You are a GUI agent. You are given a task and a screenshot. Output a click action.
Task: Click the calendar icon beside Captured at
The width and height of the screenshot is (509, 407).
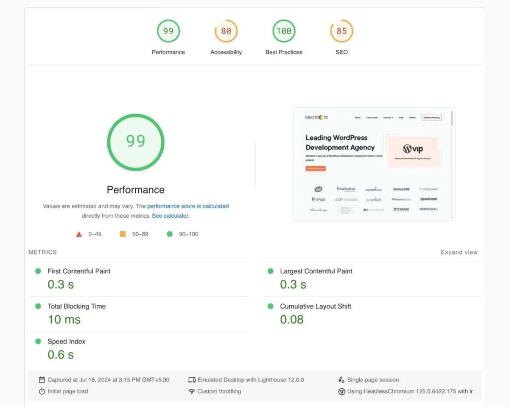pyautogui.click(x=42, y=380)
